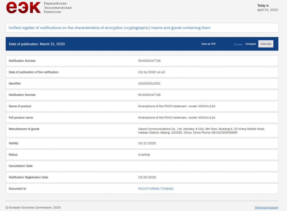287x211 pixels.
Task: Click today's date 'april 01, 2020'
Action: pyautogui.click(x=268, y=10)
